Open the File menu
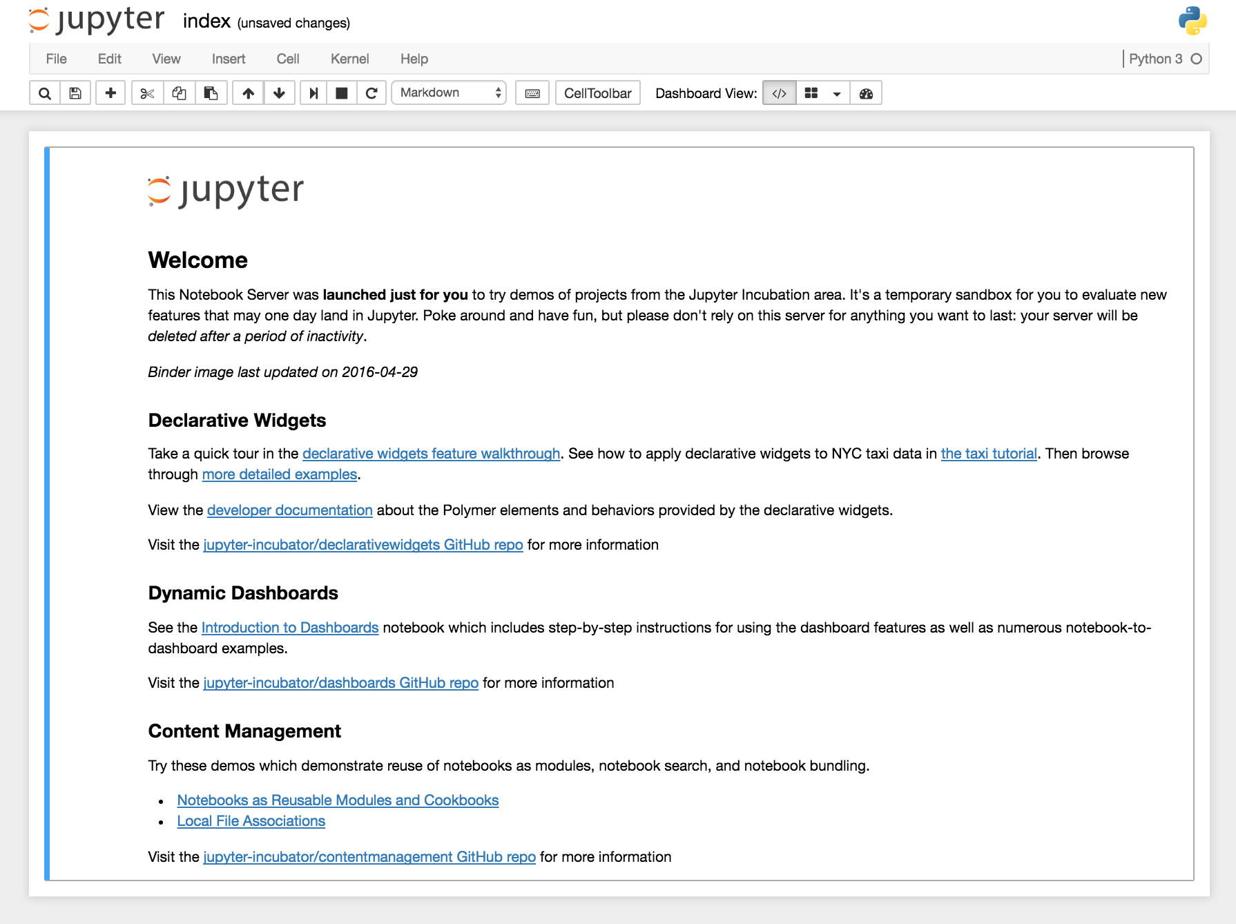Image resolution: width=1236 pixels, height=924 pixels. (x=55, y=59)
